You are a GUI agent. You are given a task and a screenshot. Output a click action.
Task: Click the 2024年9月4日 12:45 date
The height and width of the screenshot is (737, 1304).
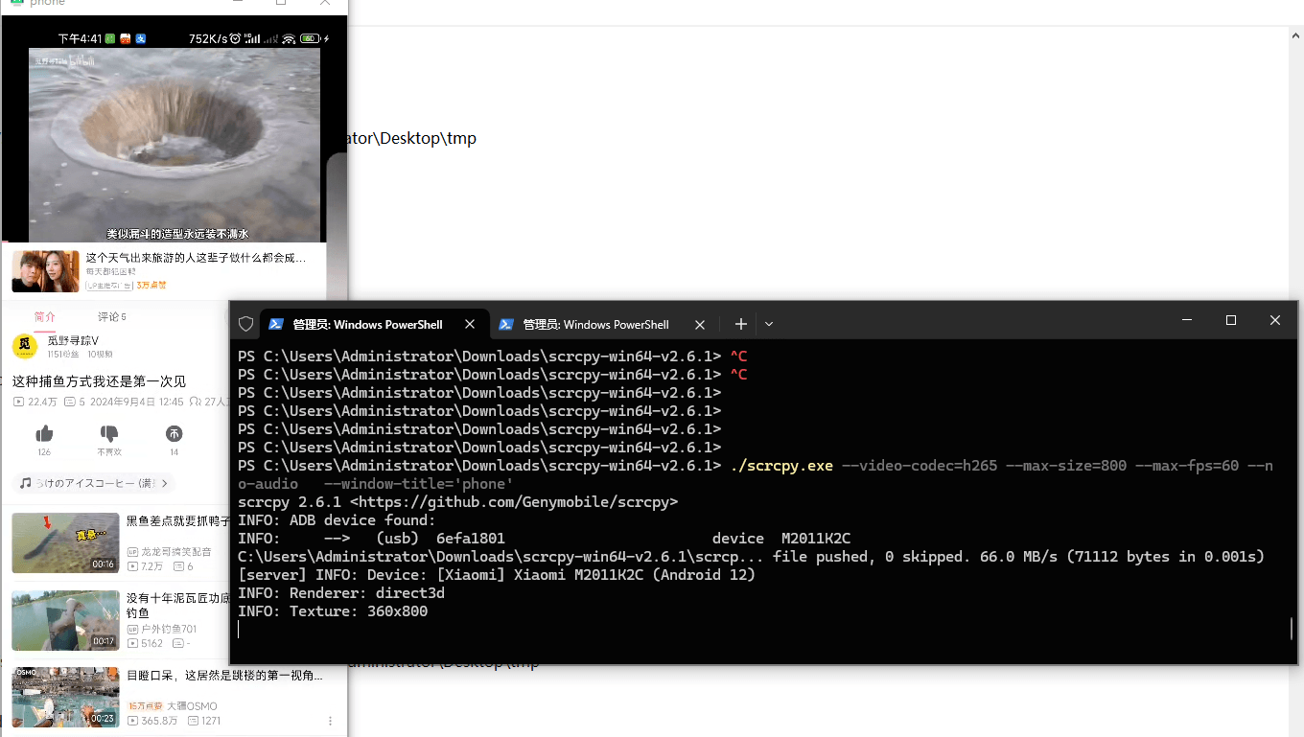point(136,402)
